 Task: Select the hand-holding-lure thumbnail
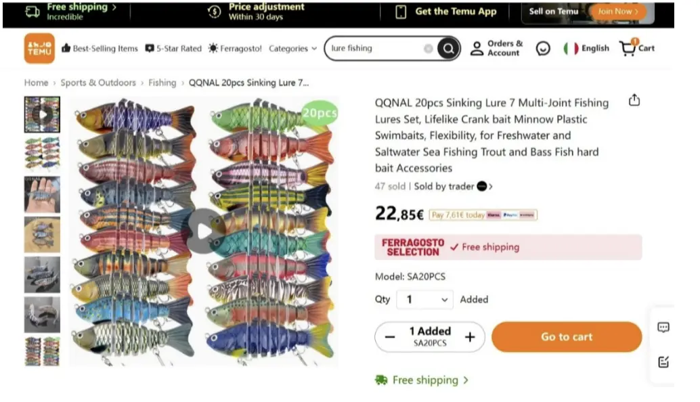[x=42, y=195]
